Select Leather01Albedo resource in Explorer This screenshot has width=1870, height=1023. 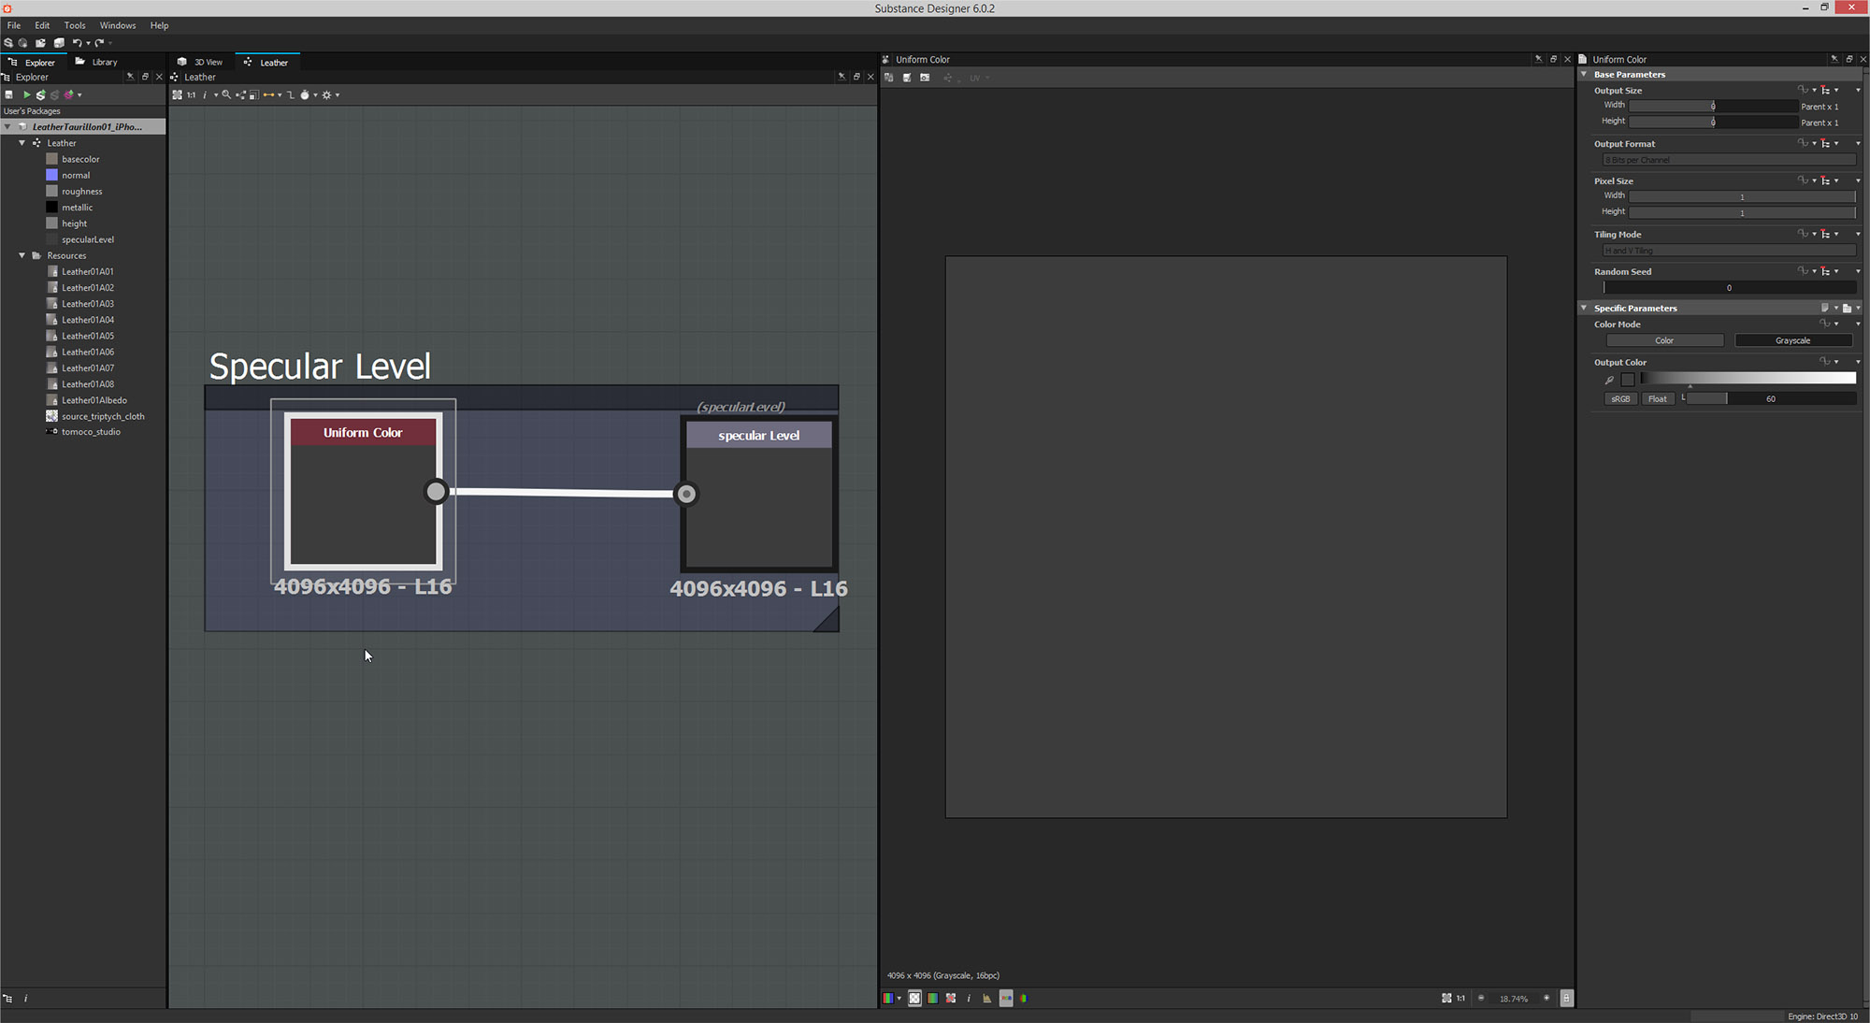[93, 400]
